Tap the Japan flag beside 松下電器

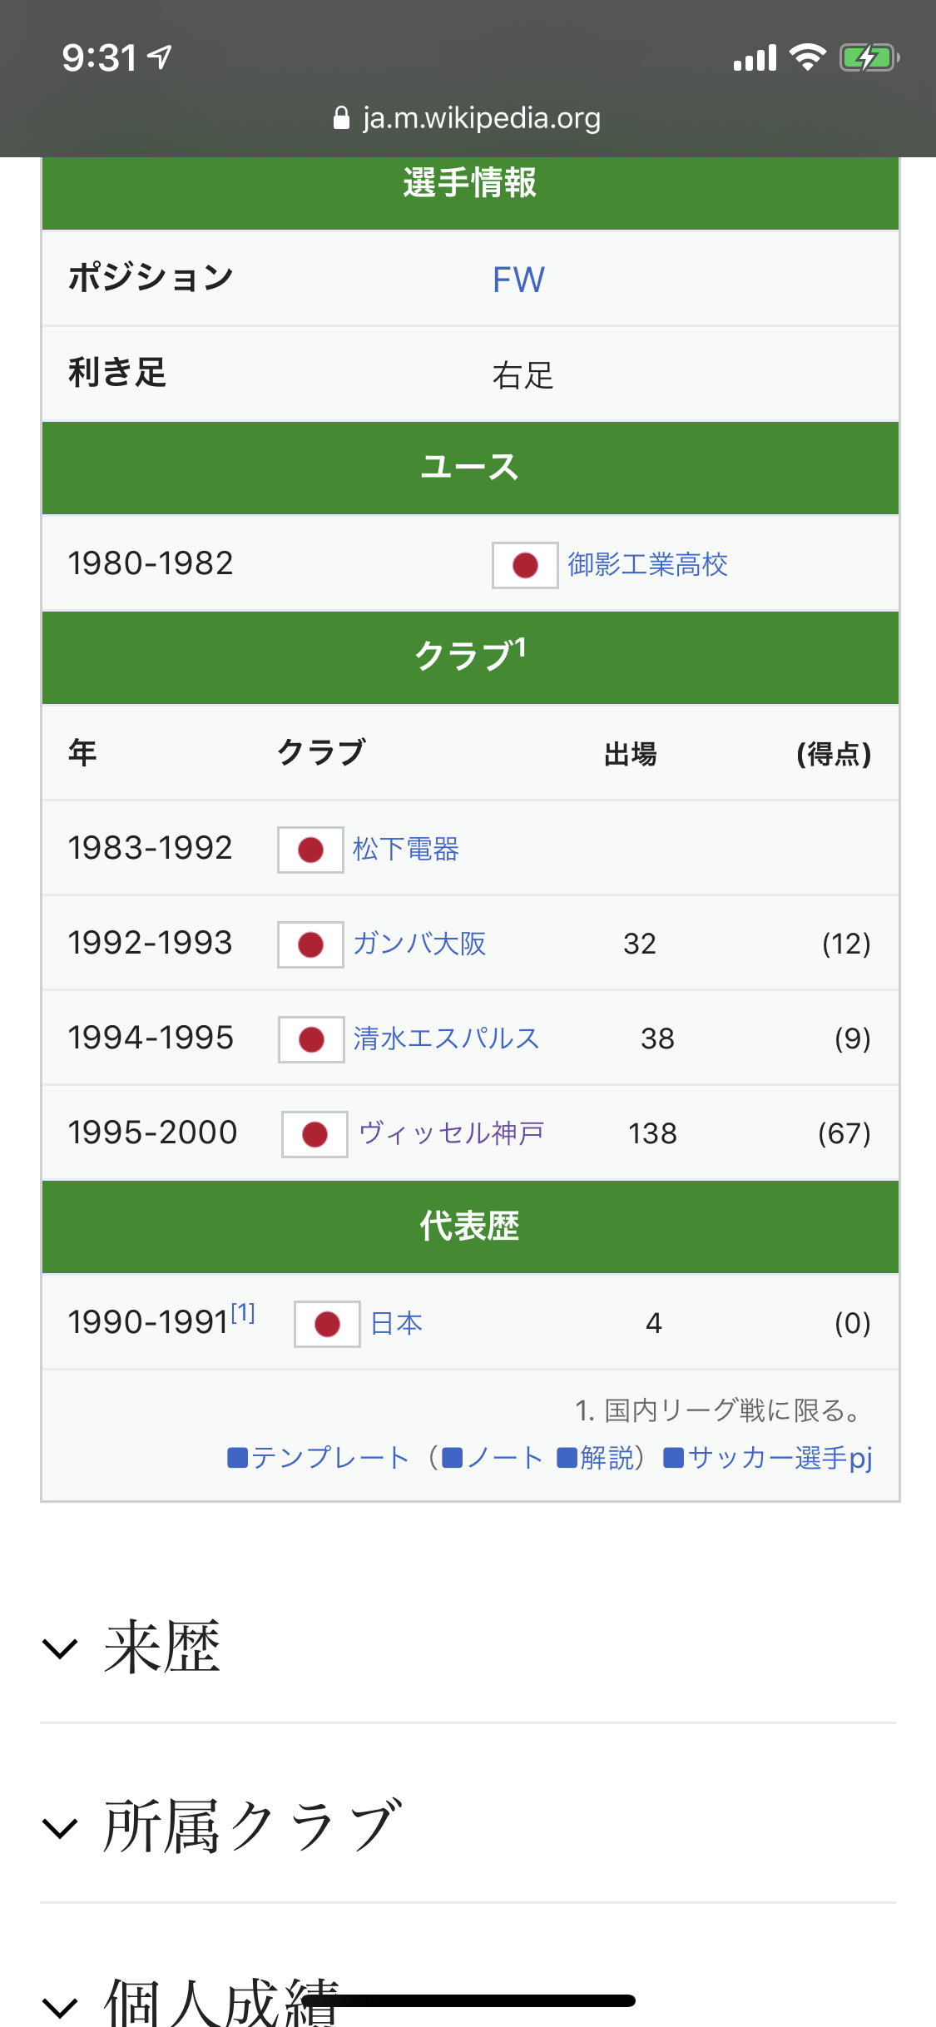pos(310,850)
